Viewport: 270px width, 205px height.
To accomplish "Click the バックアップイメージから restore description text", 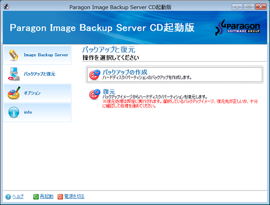I will (155, 97).
